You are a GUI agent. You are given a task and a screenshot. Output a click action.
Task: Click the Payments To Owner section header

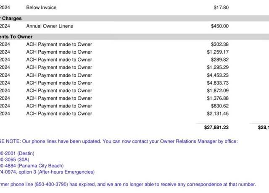[x=16, y=37]
